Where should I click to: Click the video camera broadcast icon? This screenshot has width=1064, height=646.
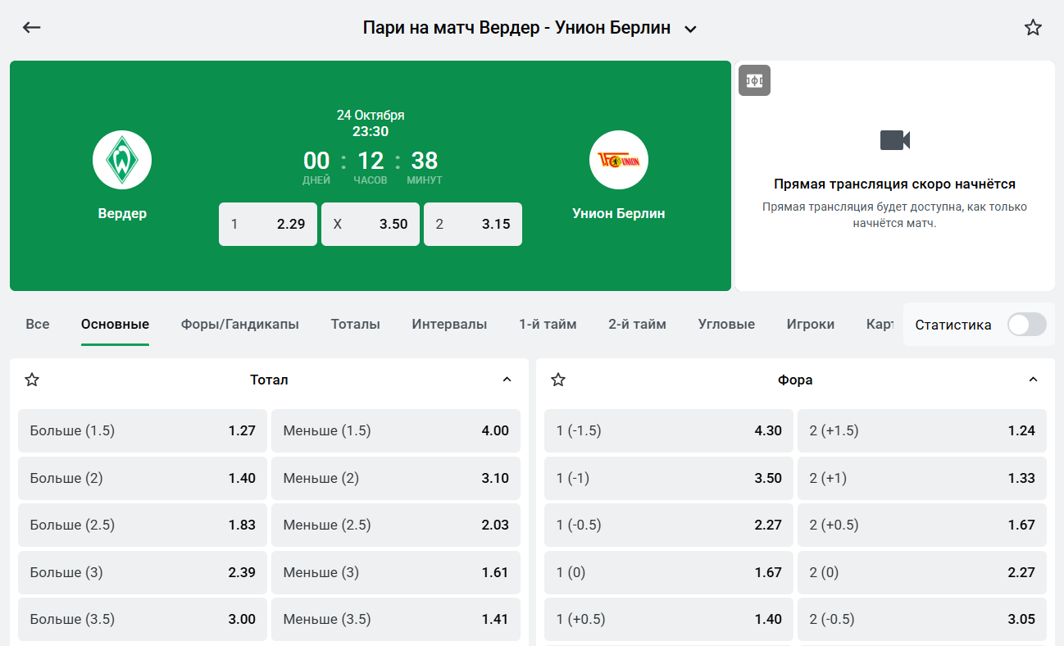click(x=895, y=140)
